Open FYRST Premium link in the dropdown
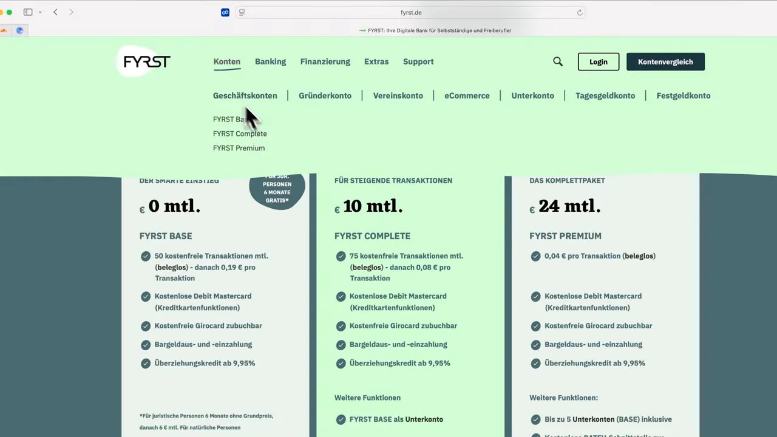Image resolution: width=777 pixels, height=437 pixels. (x=239, y=148)
